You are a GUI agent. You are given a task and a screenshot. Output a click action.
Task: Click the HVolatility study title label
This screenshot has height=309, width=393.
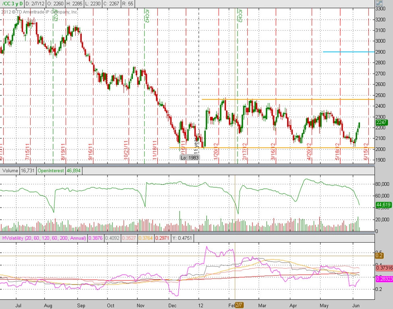44,238
